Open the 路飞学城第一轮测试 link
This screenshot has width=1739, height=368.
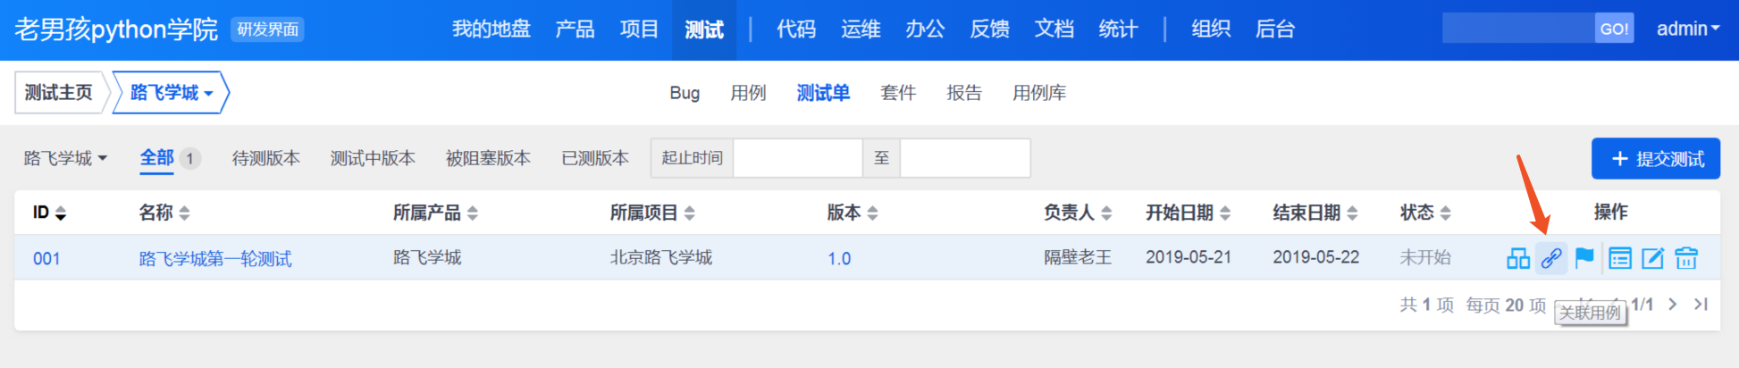click(x=215, y=259)
